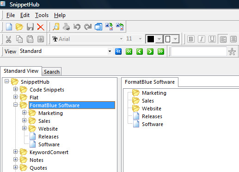239x172 pixels.
Task: Click the green double-right arrow button
Action: pos(161,52)
